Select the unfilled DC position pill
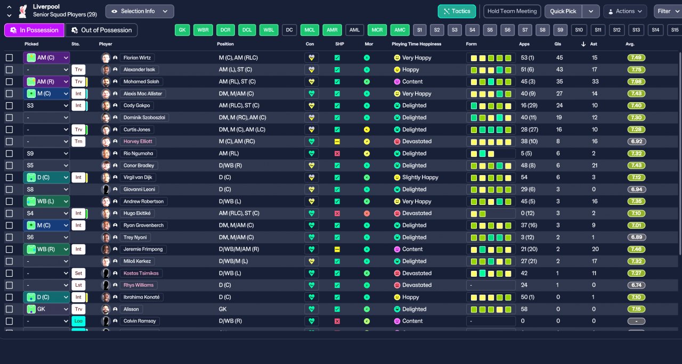This screenshot has width=682, height=364. tap(289, 30)
